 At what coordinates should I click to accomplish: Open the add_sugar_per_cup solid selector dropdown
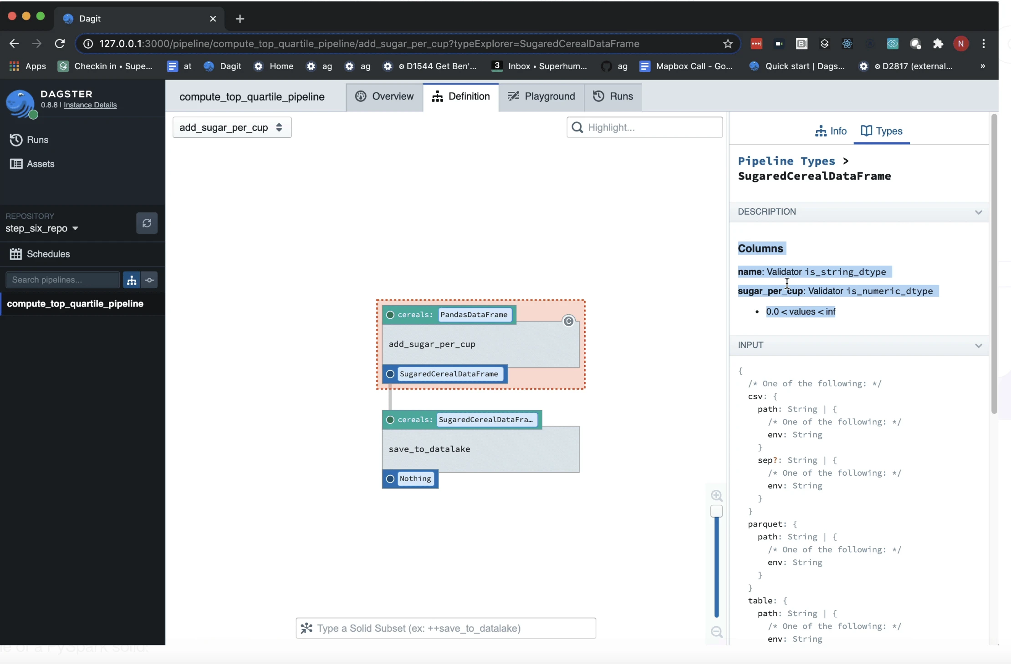232,127
